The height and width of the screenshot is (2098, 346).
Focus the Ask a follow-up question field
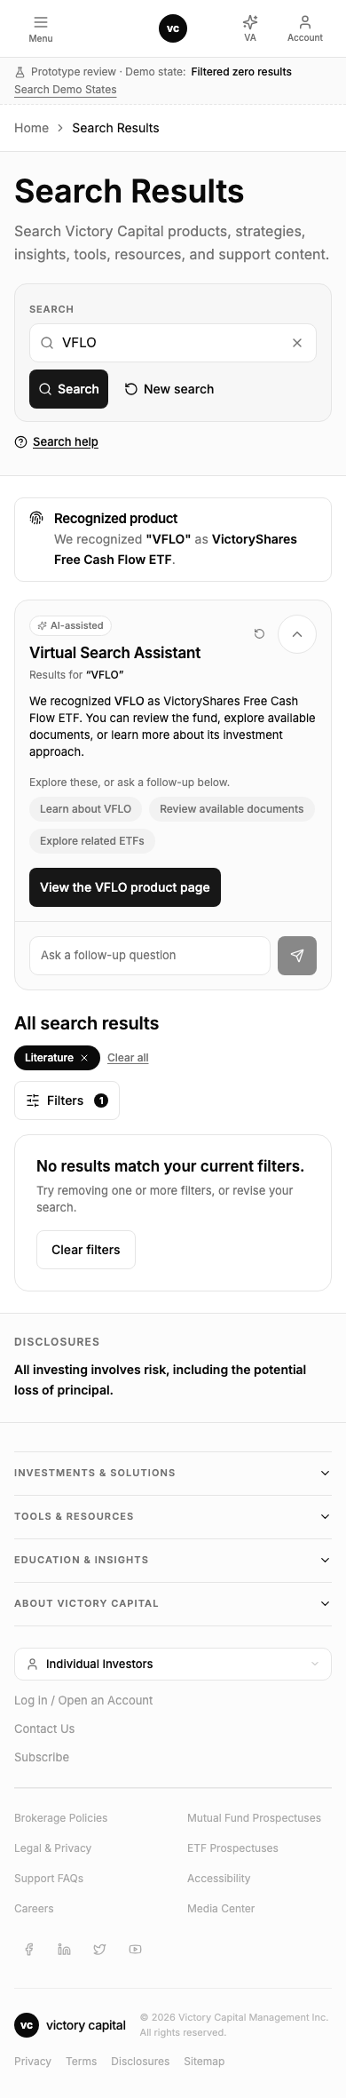150,956
